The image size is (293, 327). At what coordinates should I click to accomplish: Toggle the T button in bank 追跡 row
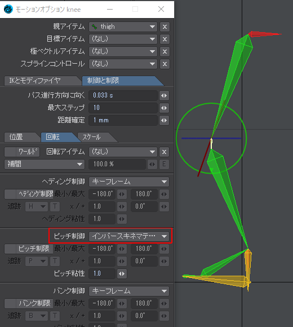click(x=55, y=316)
